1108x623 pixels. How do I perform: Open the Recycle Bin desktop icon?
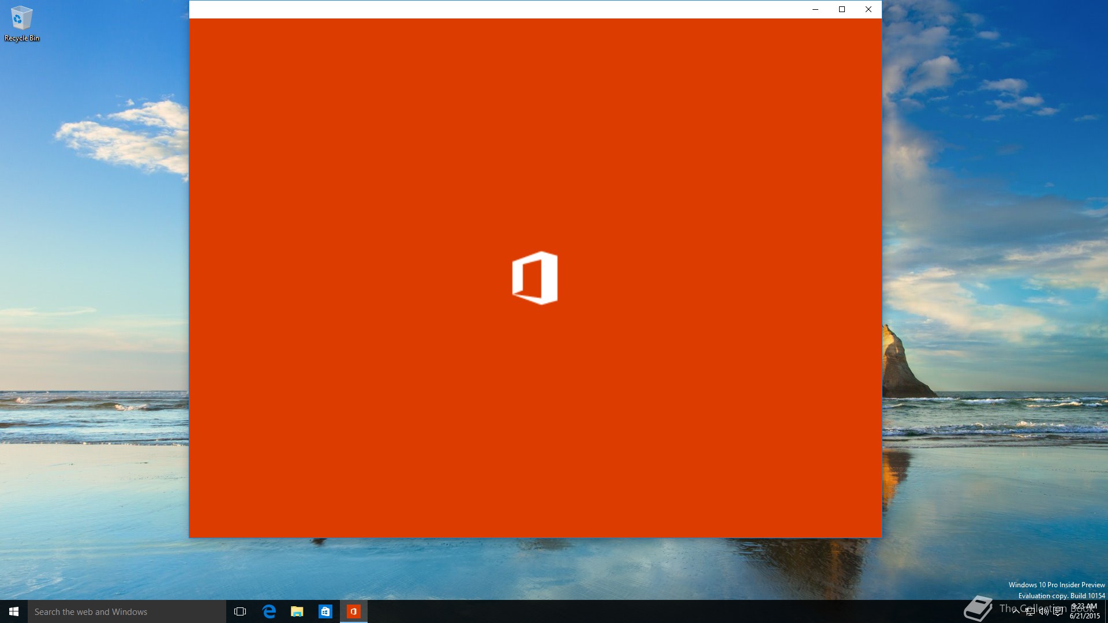tap(22, 24)
